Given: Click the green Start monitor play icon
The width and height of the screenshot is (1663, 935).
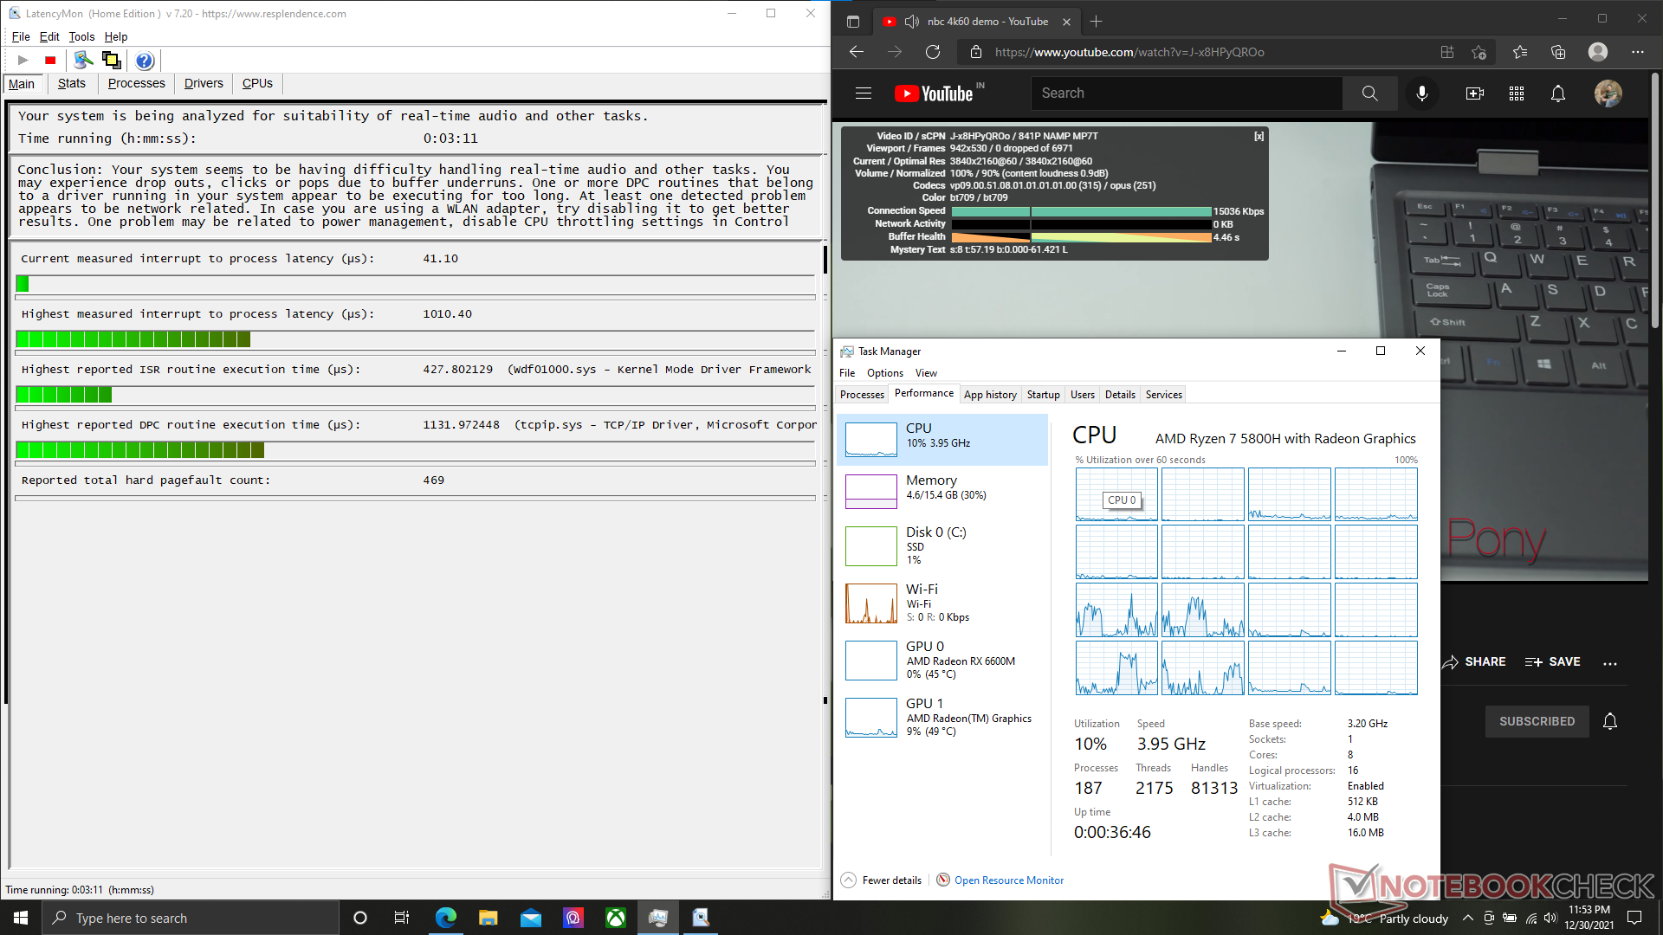Looking at the screenshot, I should (23, 61).
